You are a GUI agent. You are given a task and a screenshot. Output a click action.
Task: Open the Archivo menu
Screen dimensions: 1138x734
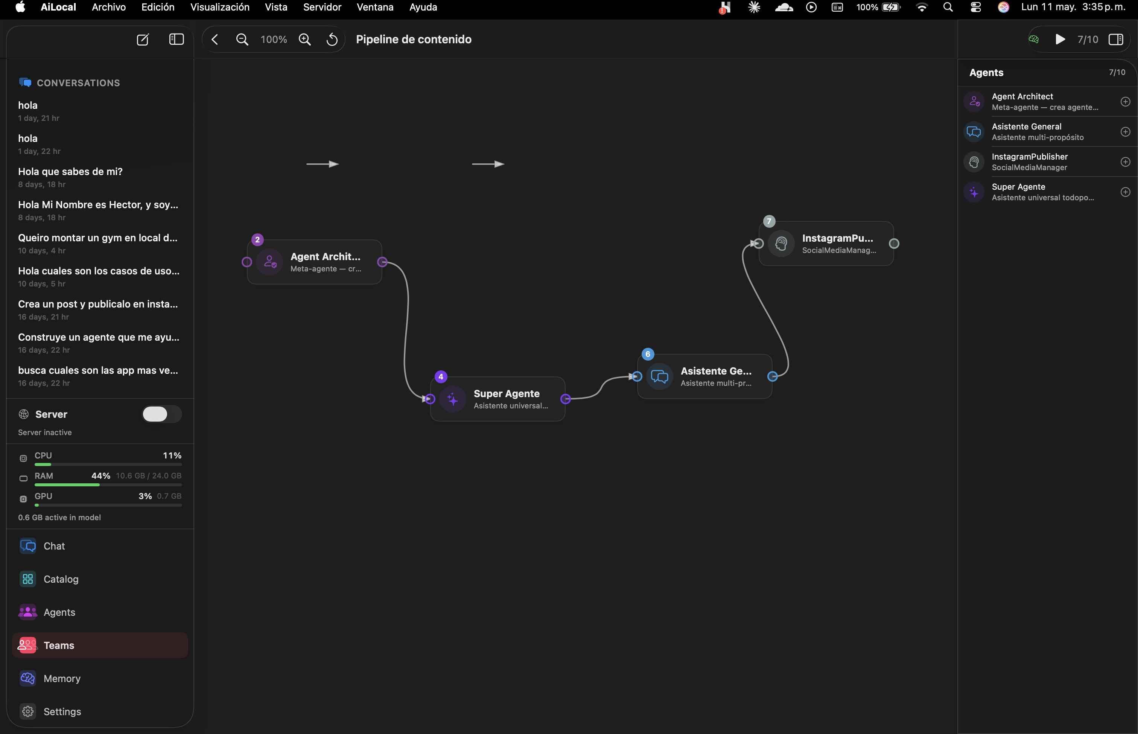pos(109,7)
